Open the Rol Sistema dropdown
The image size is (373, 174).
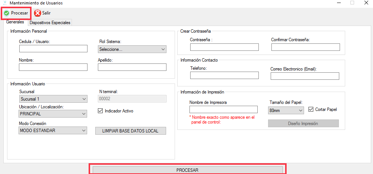click(132, 49)
